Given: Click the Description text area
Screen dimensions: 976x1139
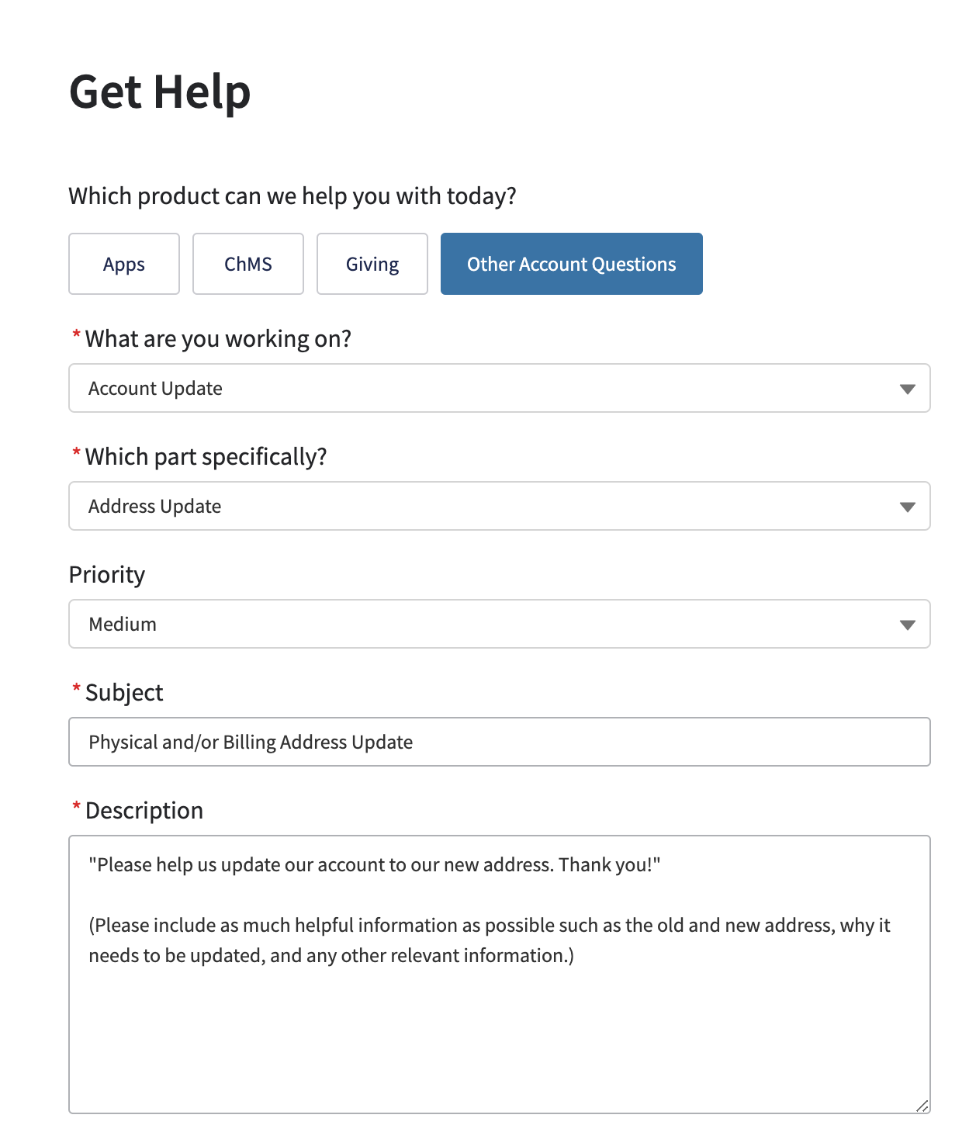Looking at the screenshot, I should (x=499, y=970).
